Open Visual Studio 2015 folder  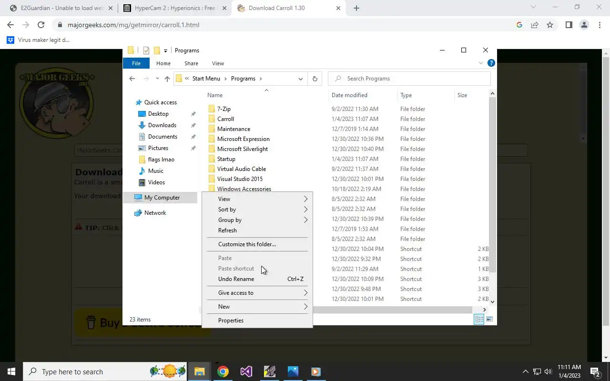[240, 179]
